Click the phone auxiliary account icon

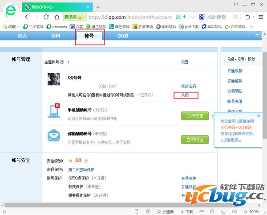54,111
